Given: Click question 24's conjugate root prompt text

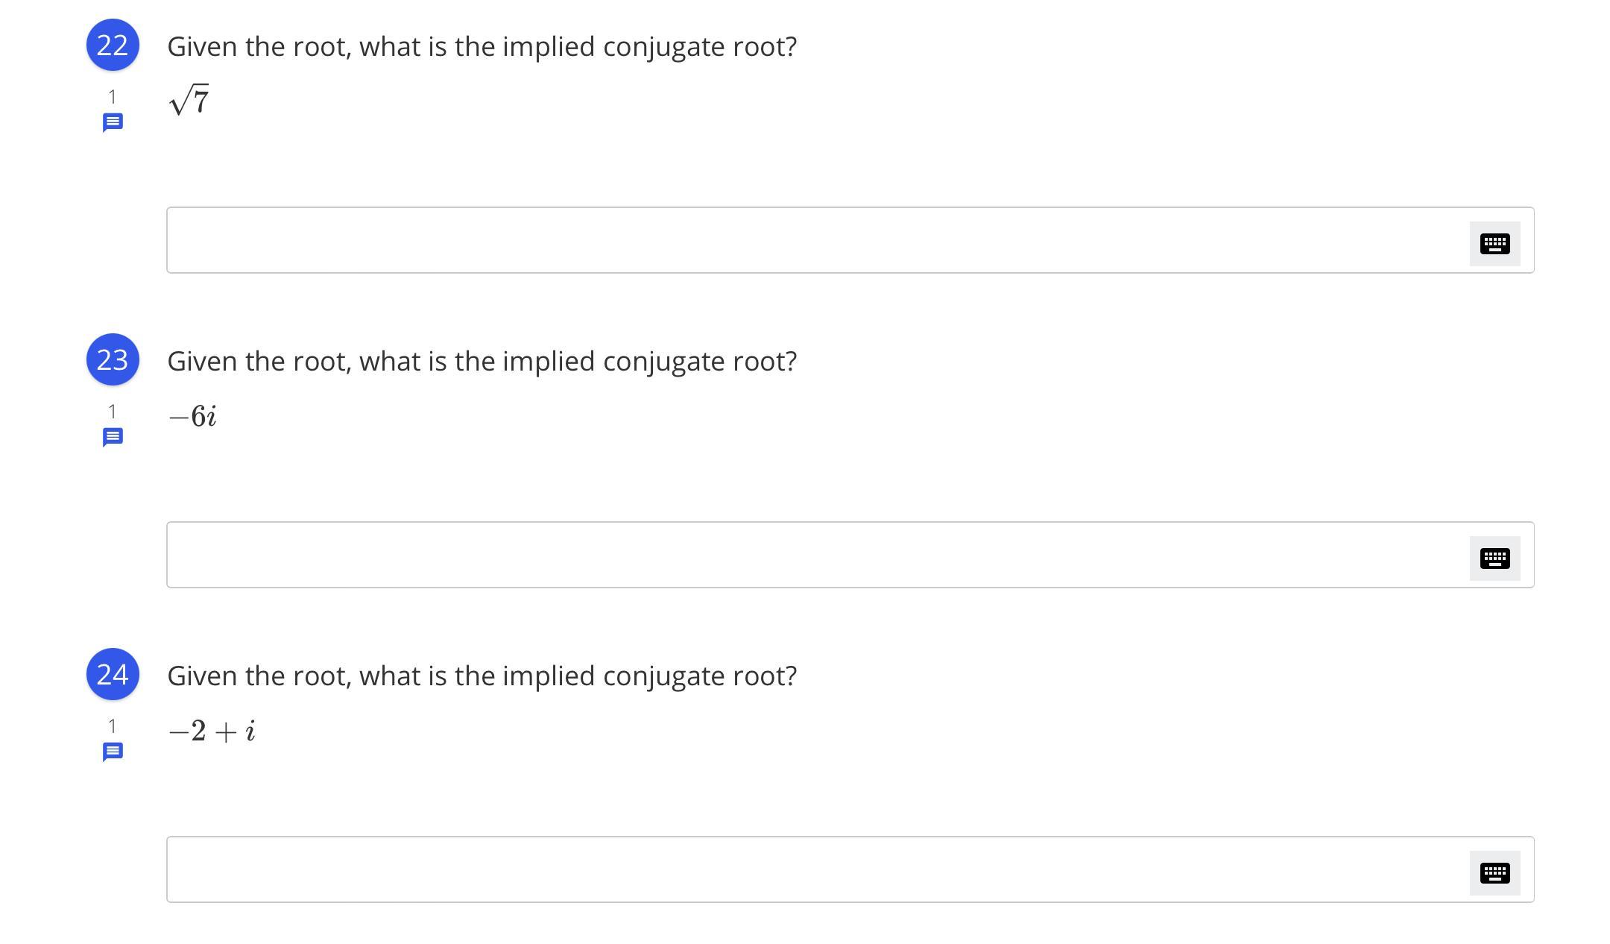Looking at the screenshot, I should 482,676.
